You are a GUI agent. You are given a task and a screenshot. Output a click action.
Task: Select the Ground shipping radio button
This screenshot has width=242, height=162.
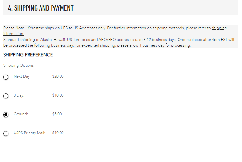tap(6, 115)
